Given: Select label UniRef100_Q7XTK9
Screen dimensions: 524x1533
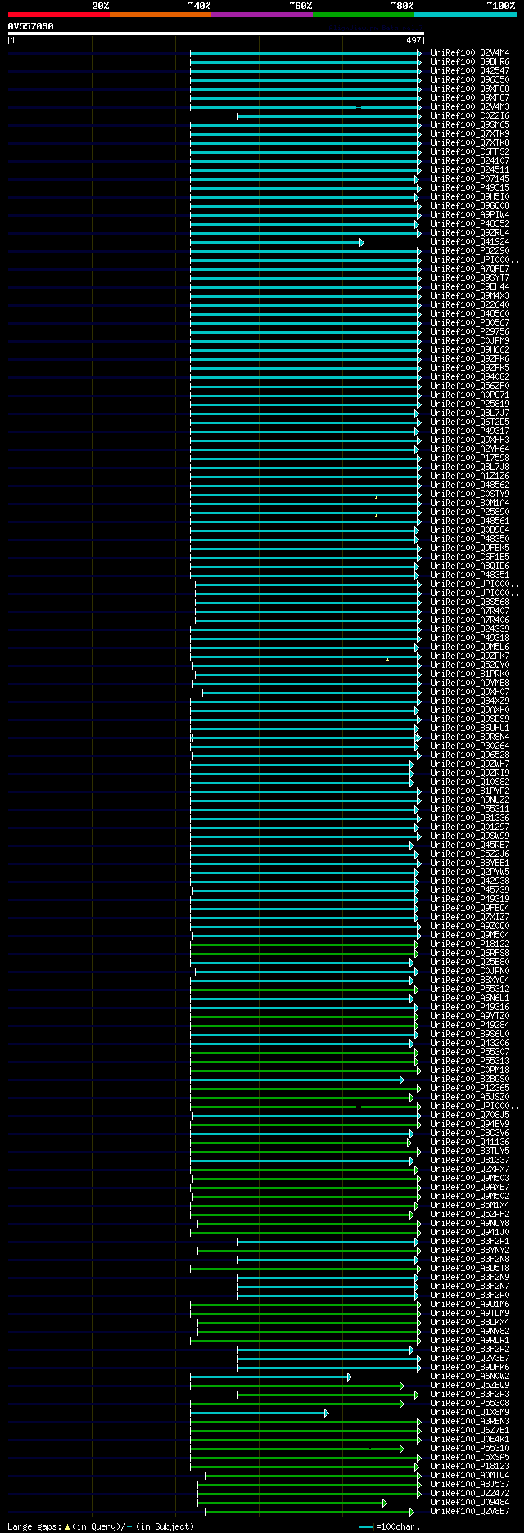Looking at the screenshot, I should pyautogui.click(x=470, y=133).
